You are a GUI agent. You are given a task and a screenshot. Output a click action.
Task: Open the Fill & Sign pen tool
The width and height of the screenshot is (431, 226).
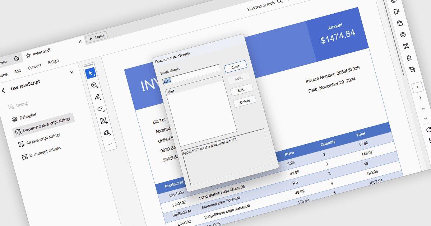pyautogui.click(x=107, y=132)
